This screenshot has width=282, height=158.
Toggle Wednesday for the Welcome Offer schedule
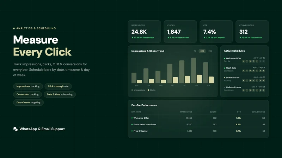click(250, 61)
